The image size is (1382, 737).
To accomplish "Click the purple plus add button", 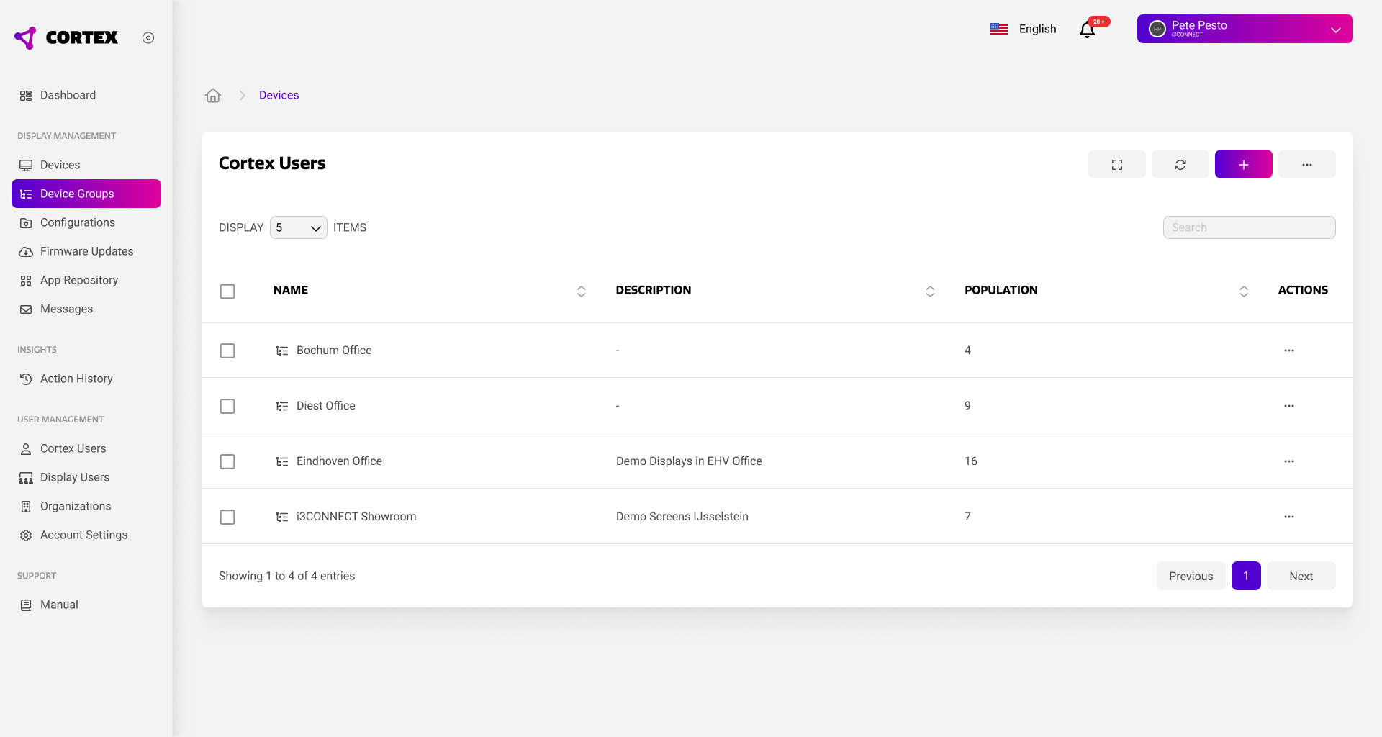I will pyautogui.click(x=1243, y=165).
